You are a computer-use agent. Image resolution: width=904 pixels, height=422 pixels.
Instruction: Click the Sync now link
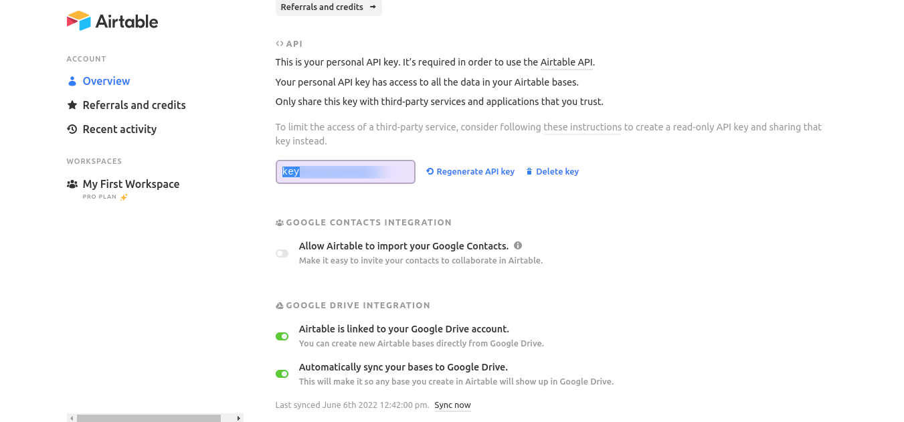(x=452, y=405)
